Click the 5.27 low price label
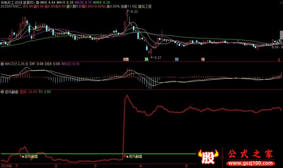 click(157, 58)
